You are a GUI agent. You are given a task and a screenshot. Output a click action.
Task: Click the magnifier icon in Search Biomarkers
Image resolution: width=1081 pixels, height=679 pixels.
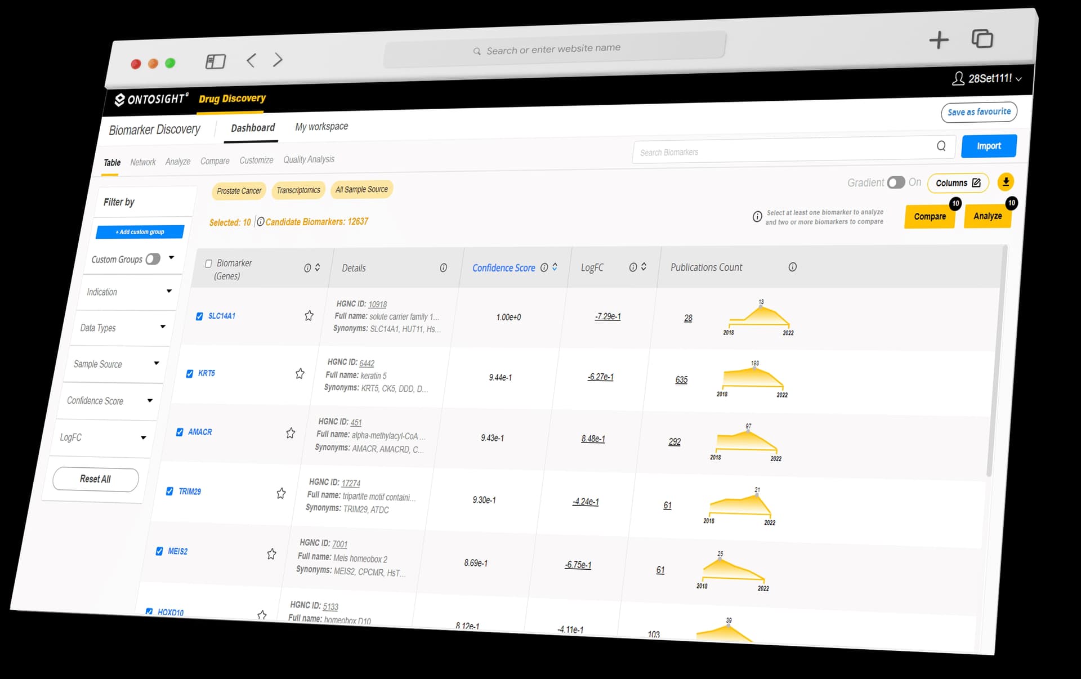point(941,146)
